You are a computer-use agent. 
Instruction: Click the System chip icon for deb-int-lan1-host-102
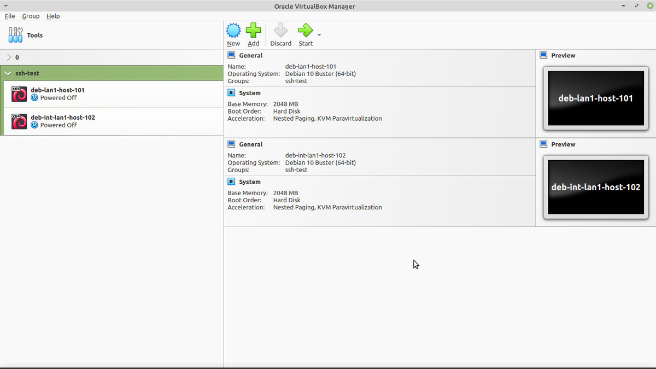(x=231, y=182)
